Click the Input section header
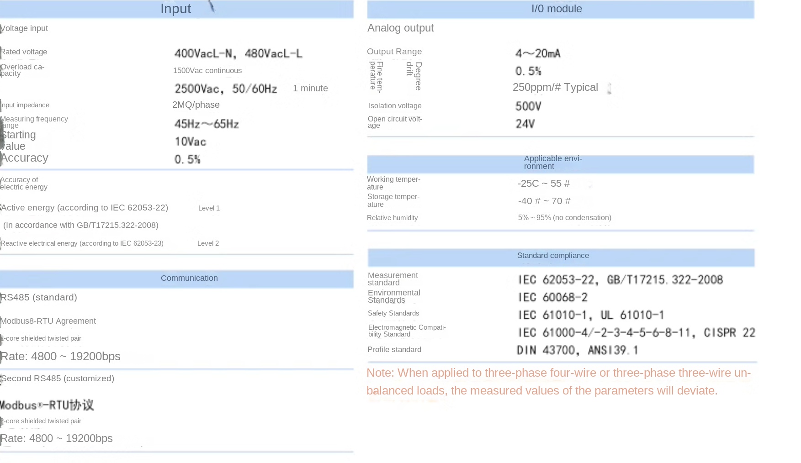This screenshot has width=801, height=463. pyautogui.click(x=176, y=9)
